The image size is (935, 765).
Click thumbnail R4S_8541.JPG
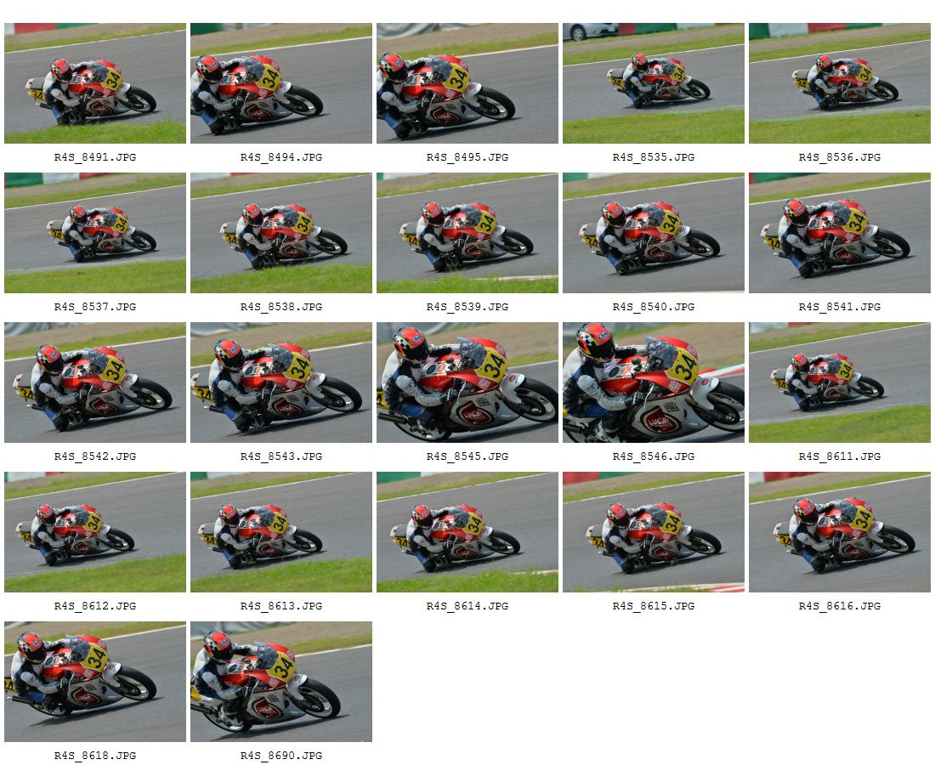(840, 233)
